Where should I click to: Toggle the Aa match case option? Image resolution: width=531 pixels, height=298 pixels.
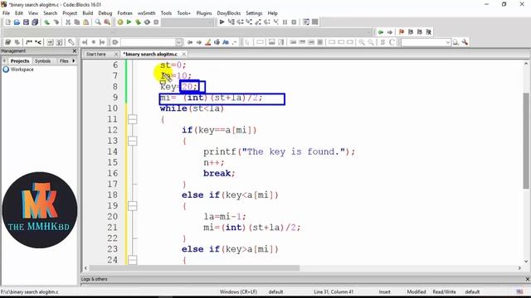226,42
